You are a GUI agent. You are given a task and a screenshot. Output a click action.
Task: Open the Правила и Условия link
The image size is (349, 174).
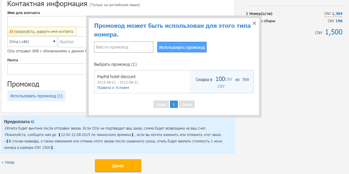(x=113, y=87)
